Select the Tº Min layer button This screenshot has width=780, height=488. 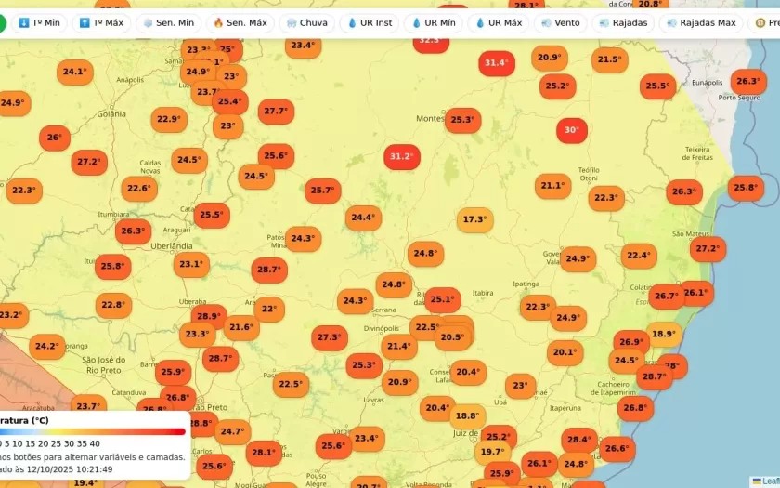[x=39, y=22]
